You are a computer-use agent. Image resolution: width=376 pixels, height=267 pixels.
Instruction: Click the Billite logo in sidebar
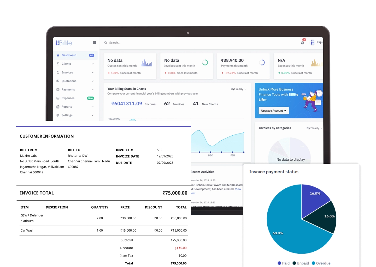coord(64,43)
